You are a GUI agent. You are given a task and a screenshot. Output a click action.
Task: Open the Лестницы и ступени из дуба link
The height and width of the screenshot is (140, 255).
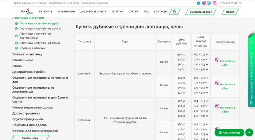[x=39, y=23]
